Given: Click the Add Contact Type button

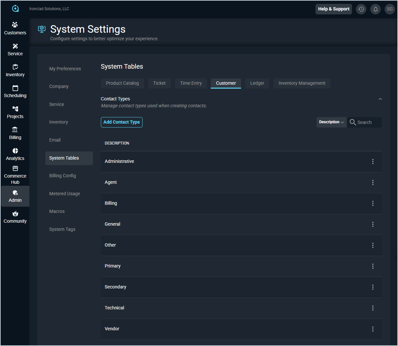Looking at the screenshot, I should point(121,122).
